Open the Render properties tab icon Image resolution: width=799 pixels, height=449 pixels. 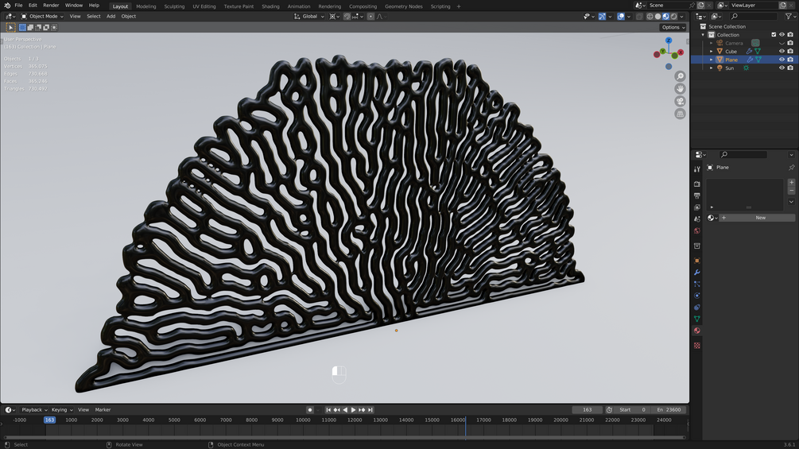tap(697, 184)
